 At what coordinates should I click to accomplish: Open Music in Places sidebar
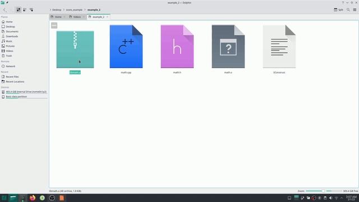[x=24, y=41]
